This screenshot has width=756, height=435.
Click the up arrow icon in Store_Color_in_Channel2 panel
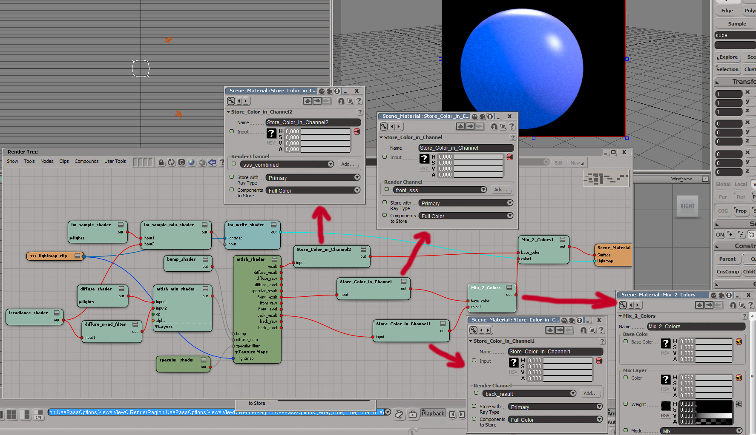308,101
